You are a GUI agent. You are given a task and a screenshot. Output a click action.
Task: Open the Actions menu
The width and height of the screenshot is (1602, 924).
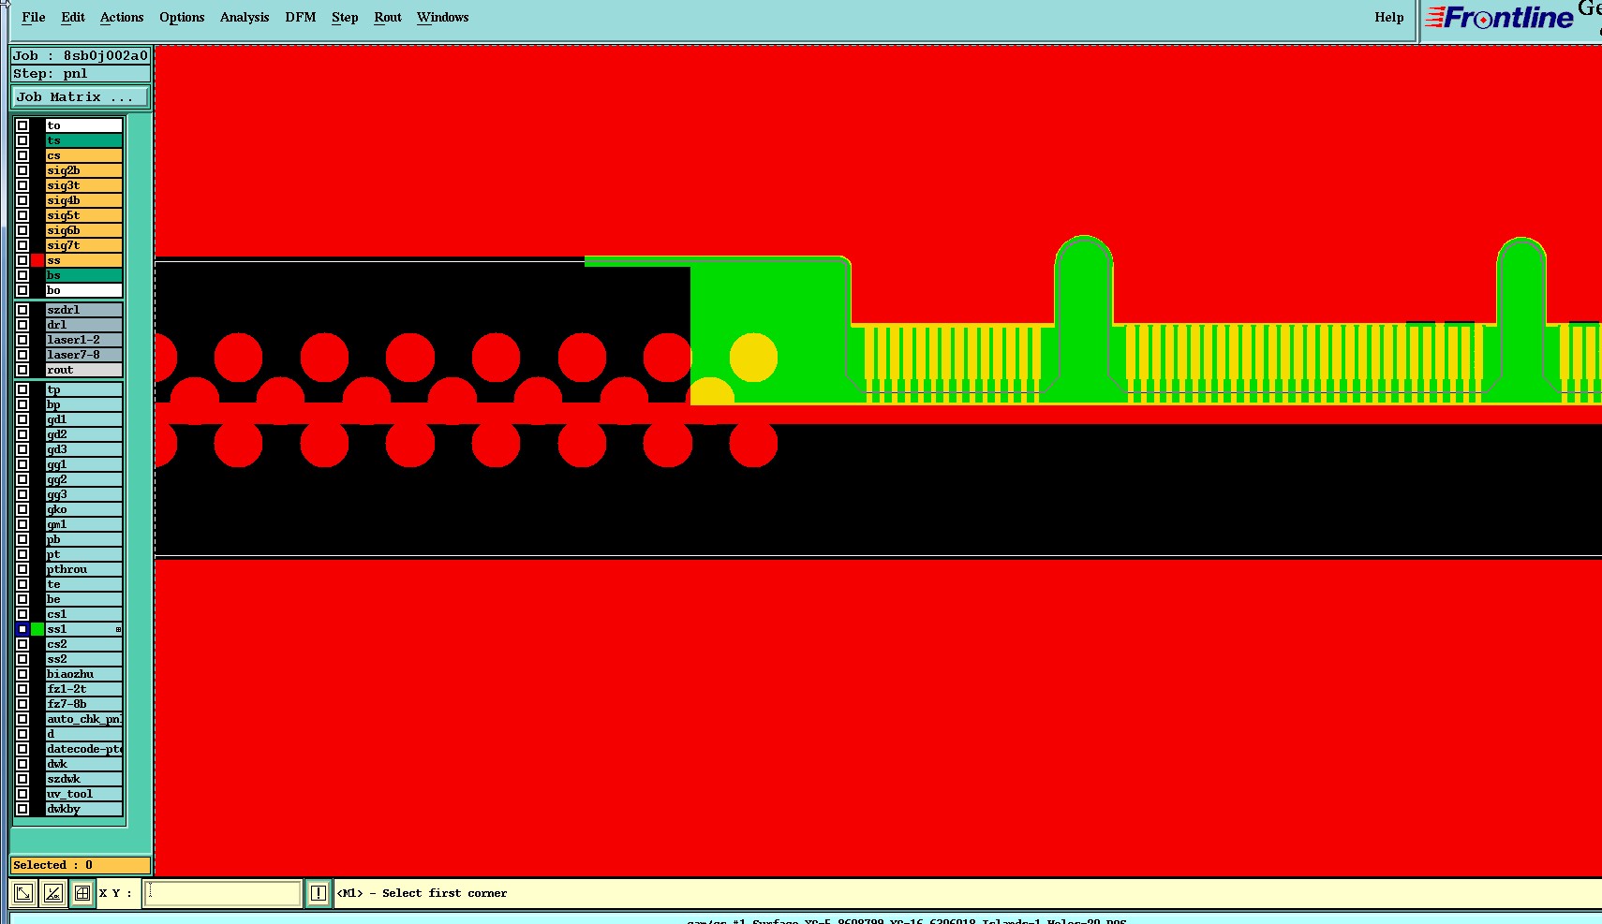122,17
